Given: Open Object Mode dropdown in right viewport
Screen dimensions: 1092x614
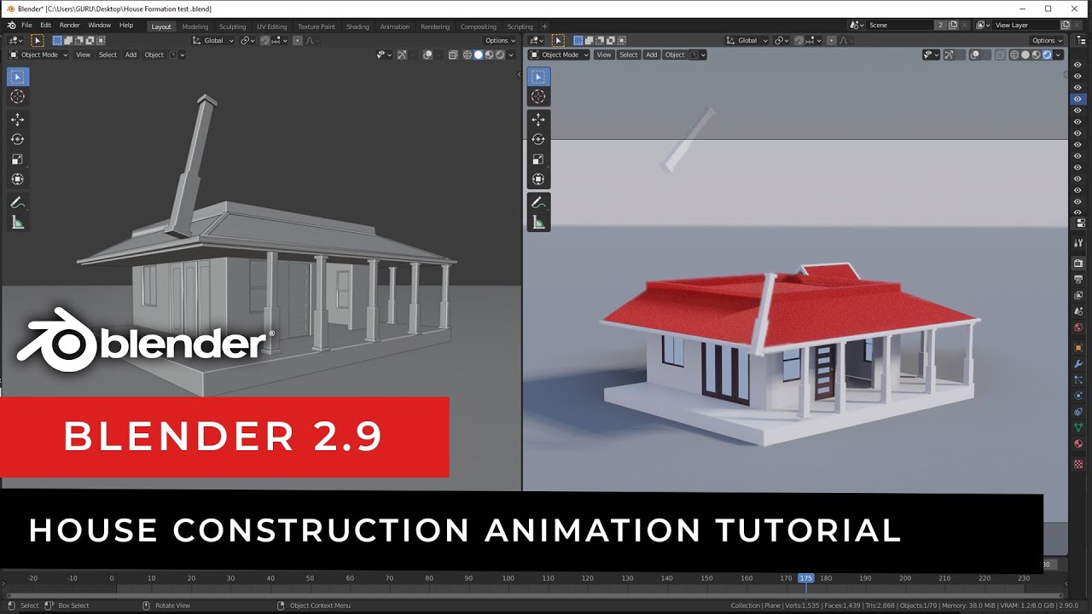Looking at the screenshot, I should click(x=558, y=55).
